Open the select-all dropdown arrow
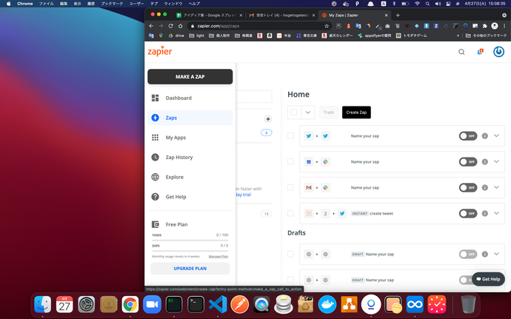 click(x=308, y=113)
